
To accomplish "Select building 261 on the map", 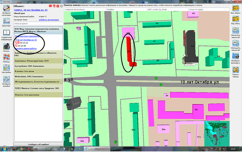I will (x=87, y=45).
